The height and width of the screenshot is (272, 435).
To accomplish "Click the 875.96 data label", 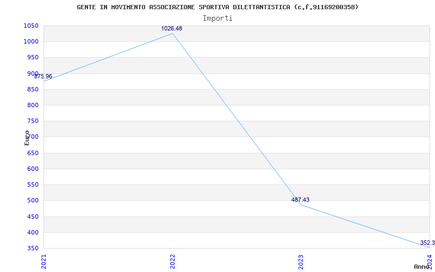I will tap(43, 76).
